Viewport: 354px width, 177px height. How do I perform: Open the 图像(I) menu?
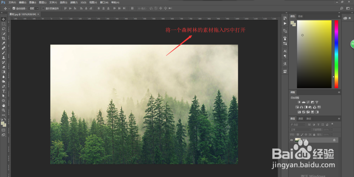pyautogui.click(x=33, y=2)
